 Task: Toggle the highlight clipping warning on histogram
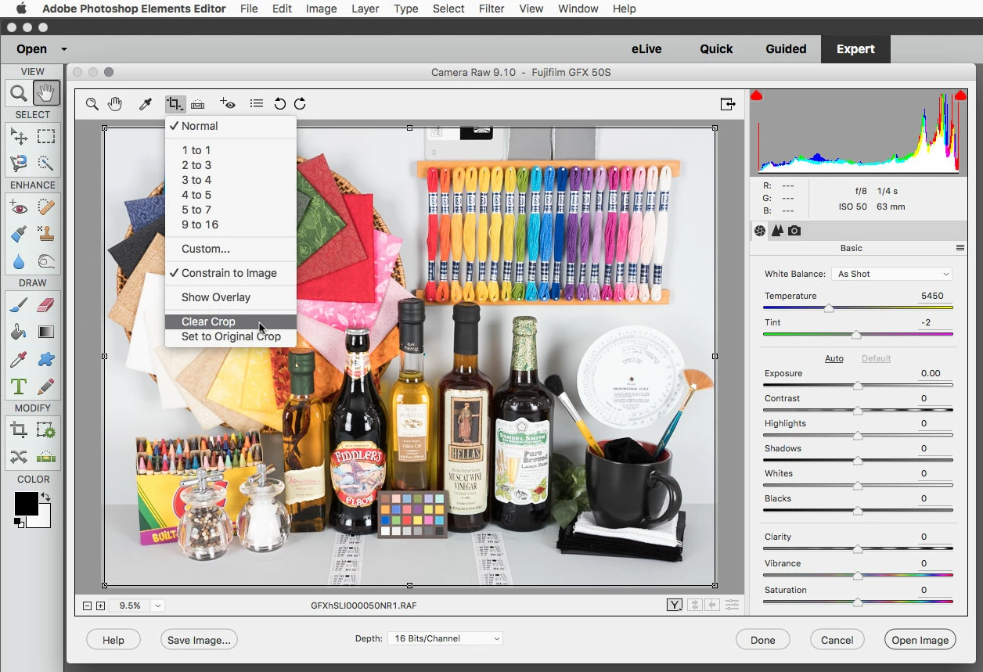click(961, 95)
